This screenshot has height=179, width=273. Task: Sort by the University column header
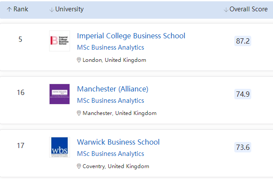70,9
